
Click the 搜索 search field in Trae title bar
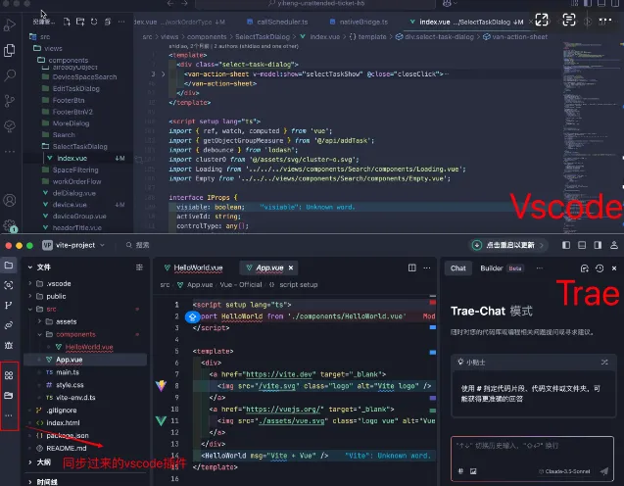click(x=137, y=245)
